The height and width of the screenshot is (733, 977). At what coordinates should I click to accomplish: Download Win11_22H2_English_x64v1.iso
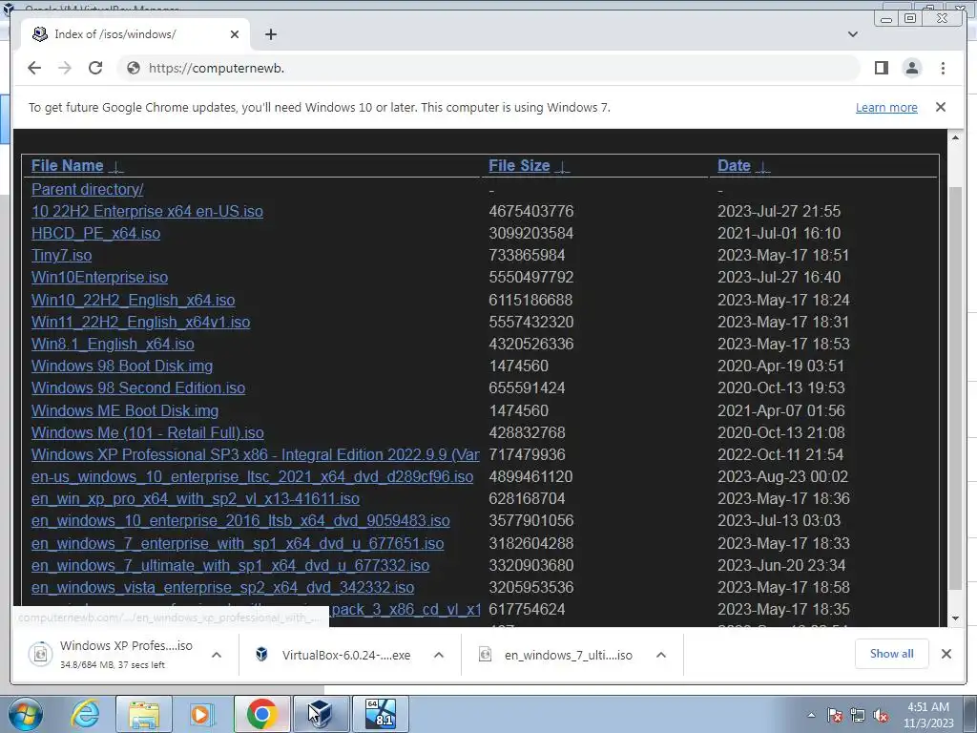141,323
